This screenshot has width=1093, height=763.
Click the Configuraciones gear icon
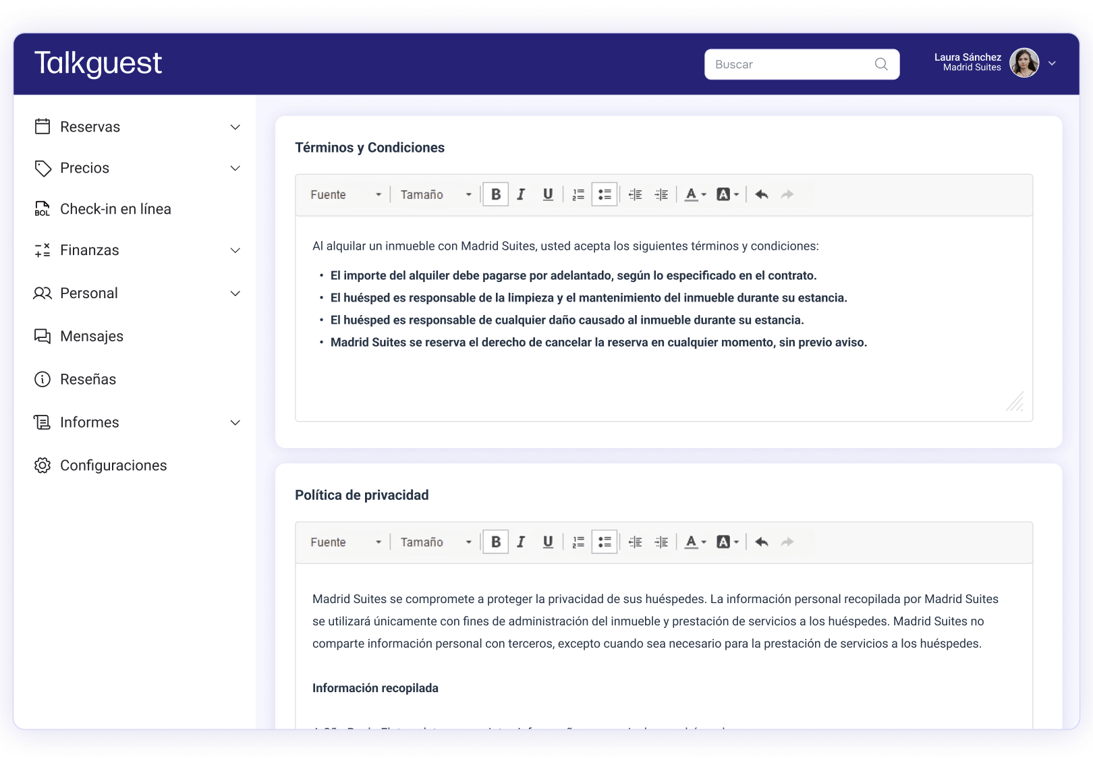[43, 465]
